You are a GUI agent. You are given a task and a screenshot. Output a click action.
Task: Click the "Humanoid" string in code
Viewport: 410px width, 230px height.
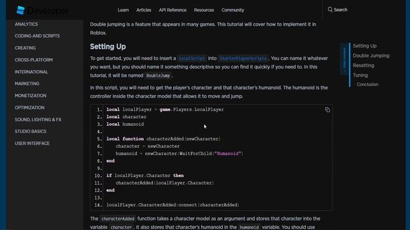click(x=227, y=153)
